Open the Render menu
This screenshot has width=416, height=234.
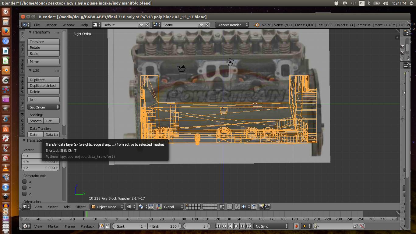[x=51, y=25]
